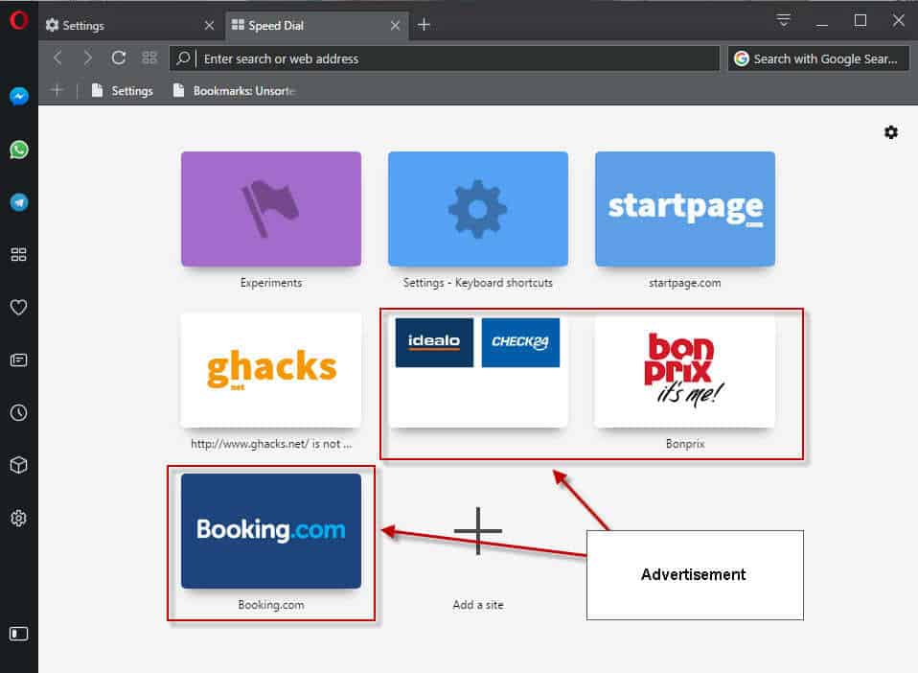The image size is (918, 673).
Task: Go forward to the next page
Action: (x=88, y=58)
